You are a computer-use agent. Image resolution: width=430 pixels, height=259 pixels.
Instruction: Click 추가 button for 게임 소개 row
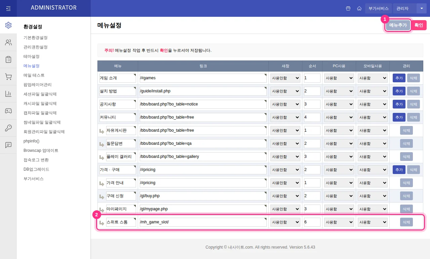coord(399,78)
